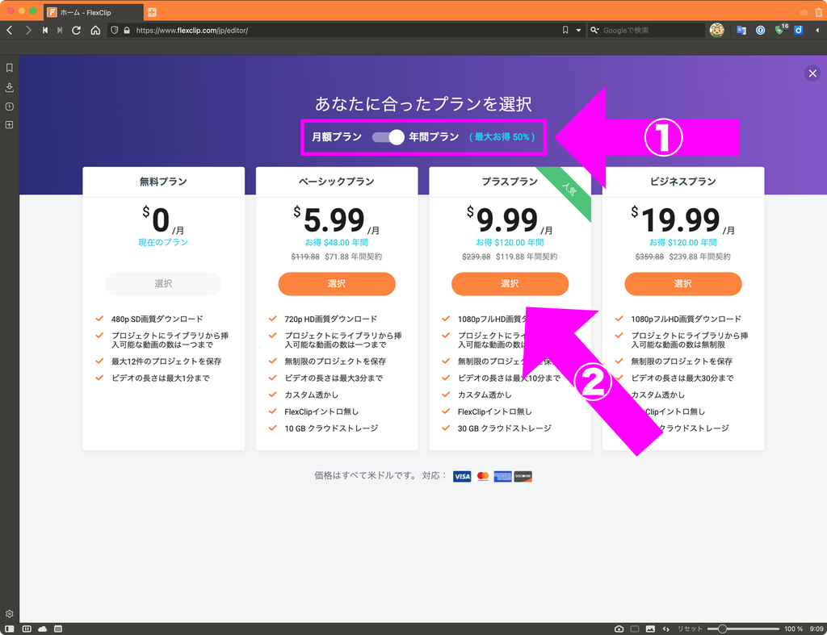This screenshot has height=635, width=827.
Task: Expand the search engine selector dropdown
Action: coord(595,31)
